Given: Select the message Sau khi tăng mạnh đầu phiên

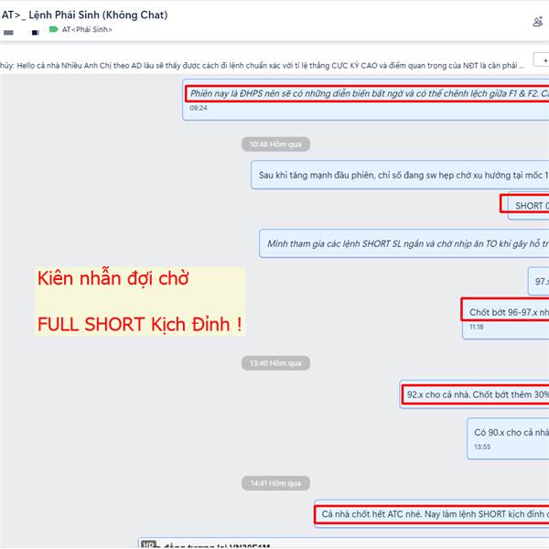Looking at the screenshot, I should pos(400,175).
